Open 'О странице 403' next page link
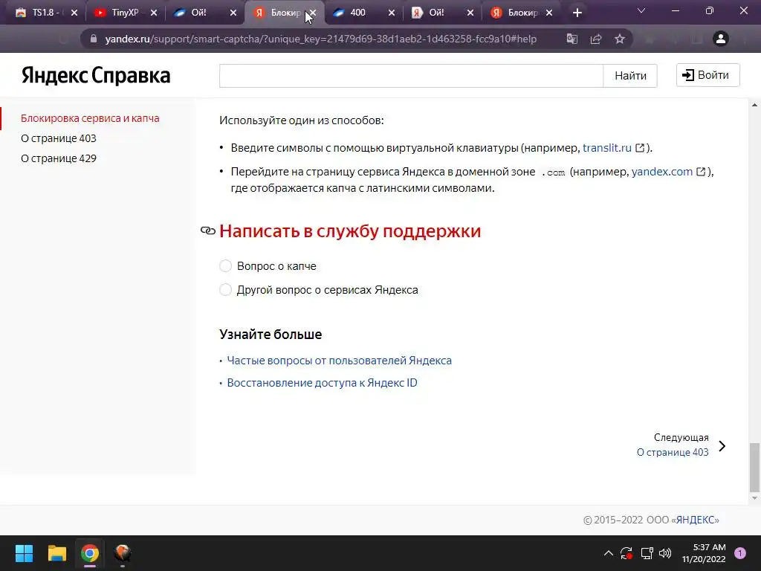Viewport: 761px width, 571px height. 673,452
